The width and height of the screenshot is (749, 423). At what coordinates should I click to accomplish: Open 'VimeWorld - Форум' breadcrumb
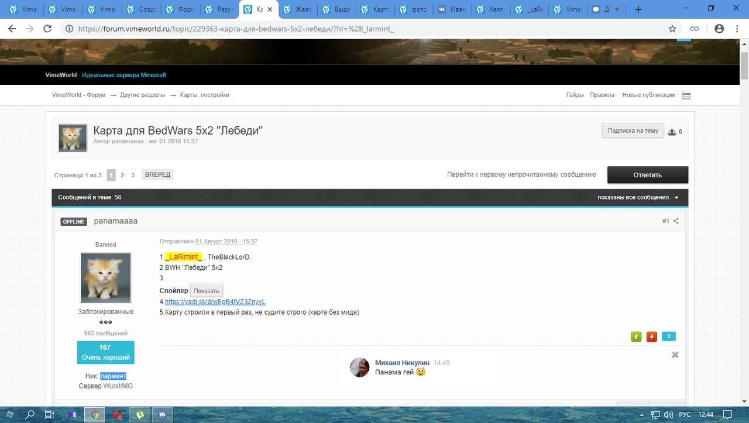click(x=78, y=95)
